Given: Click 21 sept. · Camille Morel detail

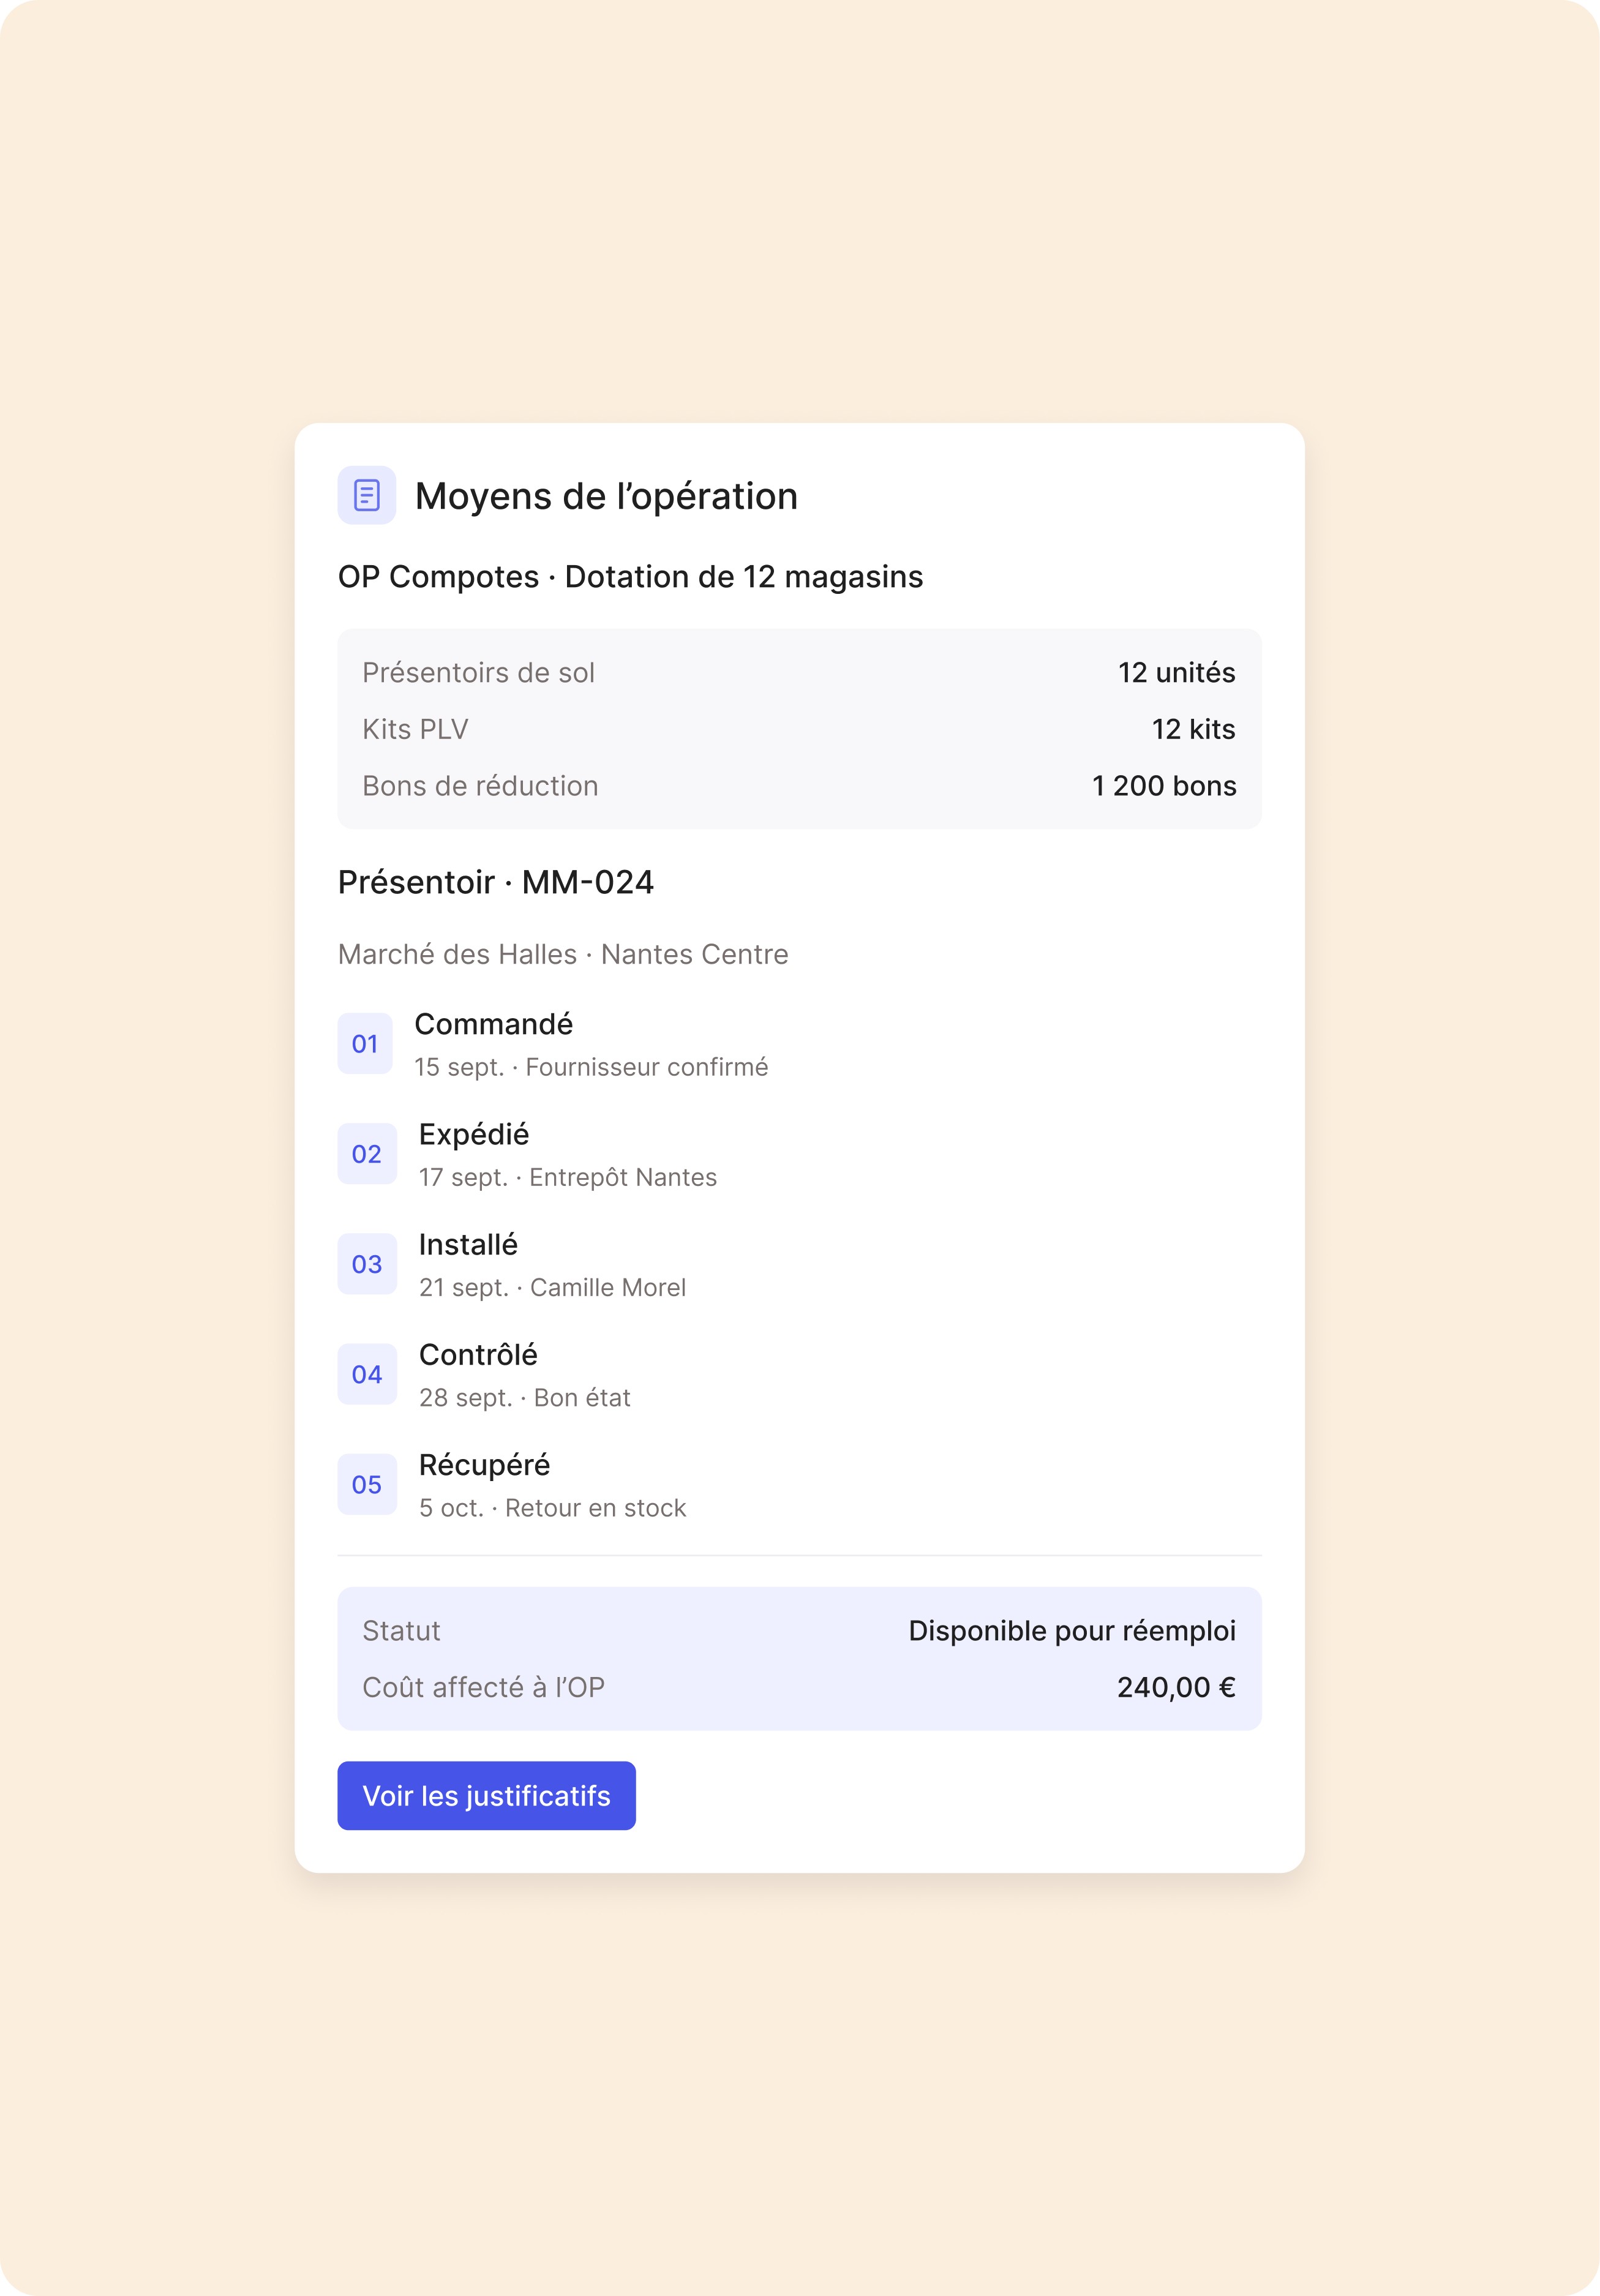Looking at the screenshot, I should click(552, 1287).
